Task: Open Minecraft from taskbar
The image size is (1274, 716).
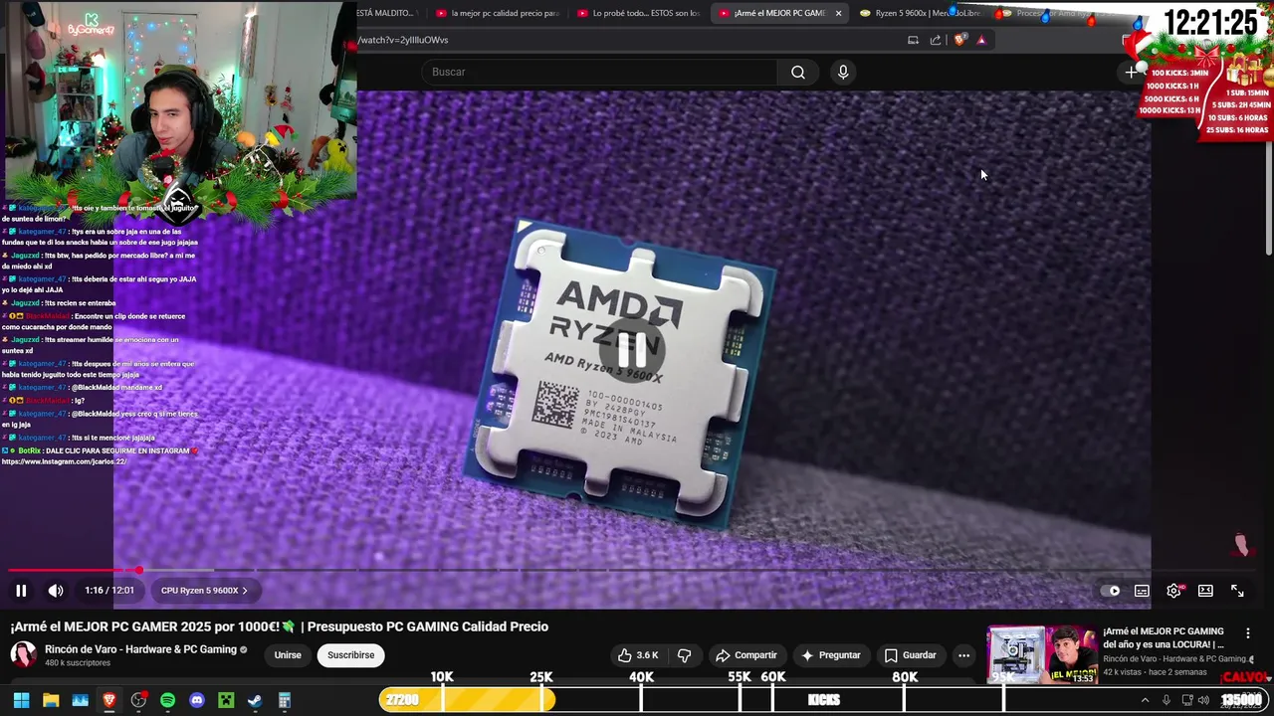Action: click(x=226, y=700)
